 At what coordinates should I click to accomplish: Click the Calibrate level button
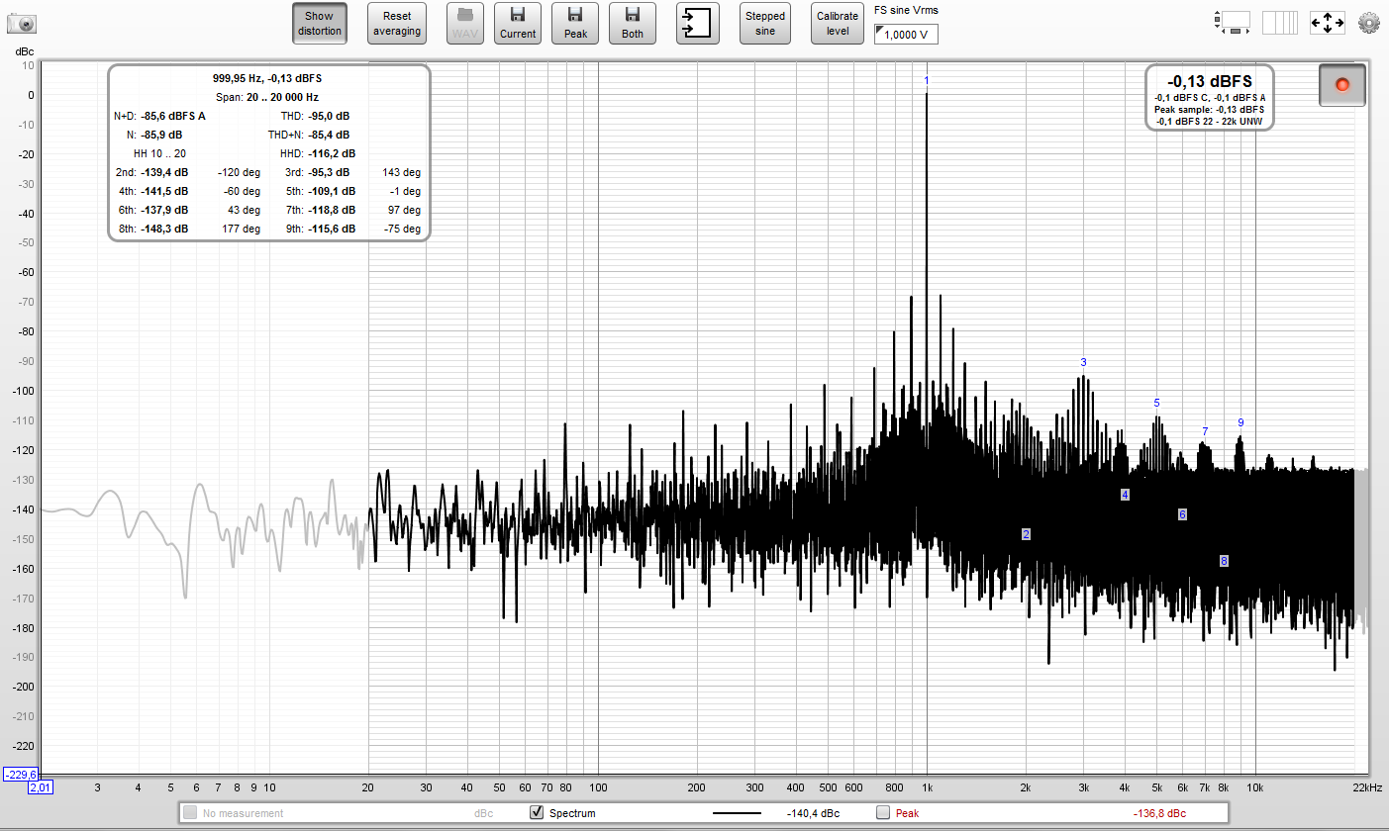point(839,24)
